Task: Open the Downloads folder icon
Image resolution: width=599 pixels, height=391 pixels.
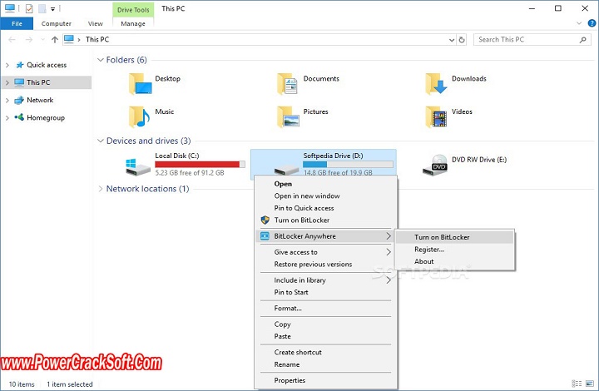Action: pos(437,83)
